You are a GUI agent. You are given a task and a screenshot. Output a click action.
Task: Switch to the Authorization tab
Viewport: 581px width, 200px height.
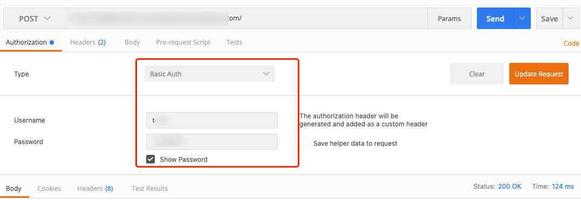pos(30,42)
